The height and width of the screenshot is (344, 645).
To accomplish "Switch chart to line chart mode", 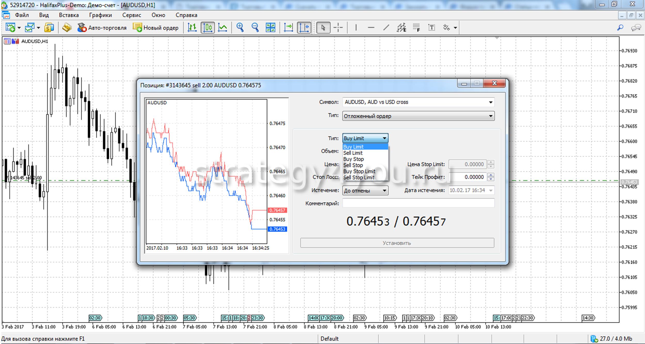I will 222,28.
